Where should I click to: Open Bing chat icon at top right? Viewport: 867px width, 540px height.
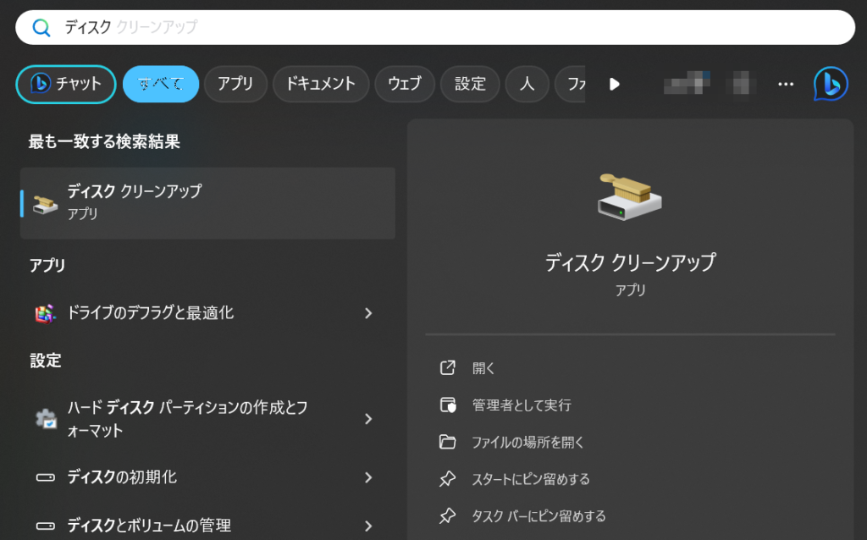(x=831, y=84)
